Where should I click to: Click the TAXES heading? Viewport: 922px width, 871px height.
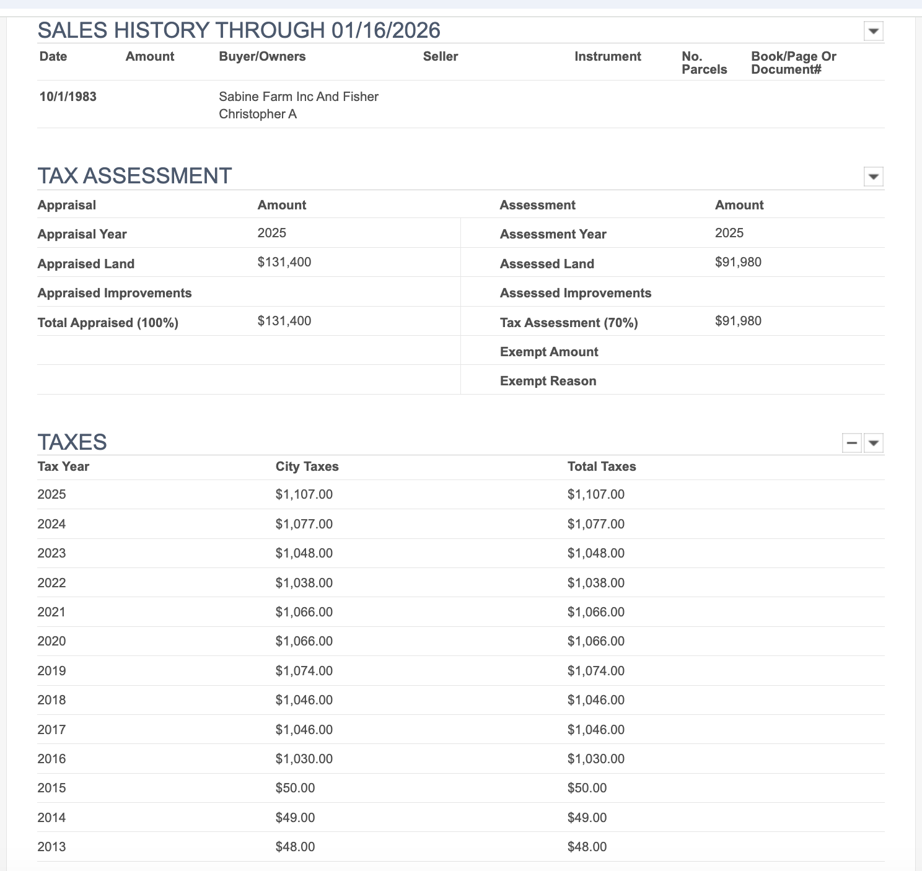(72, 442)
